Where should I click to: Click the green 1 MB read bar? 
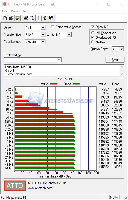(x=45, y=133)
